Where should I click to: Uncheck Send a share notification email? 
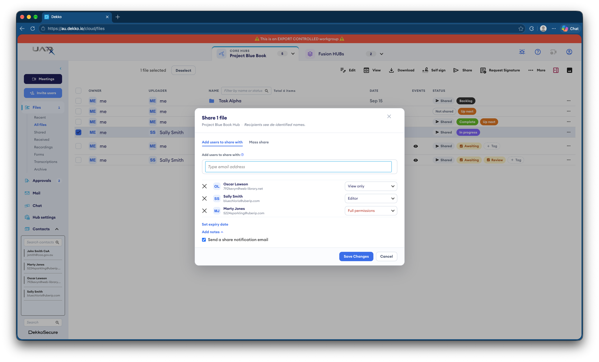click(x=204, y=240)
